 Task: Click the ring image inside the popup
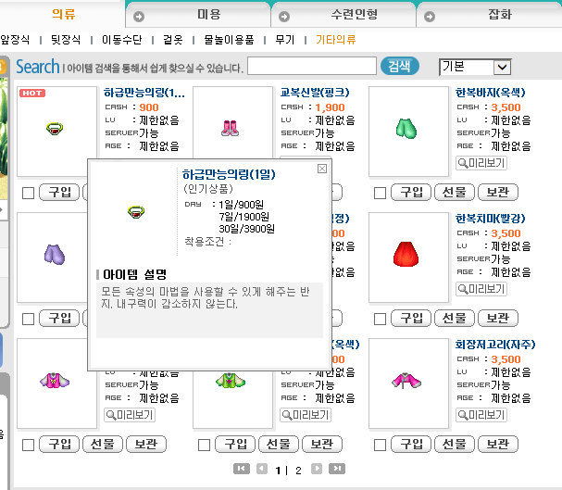(x=136, y=212)
